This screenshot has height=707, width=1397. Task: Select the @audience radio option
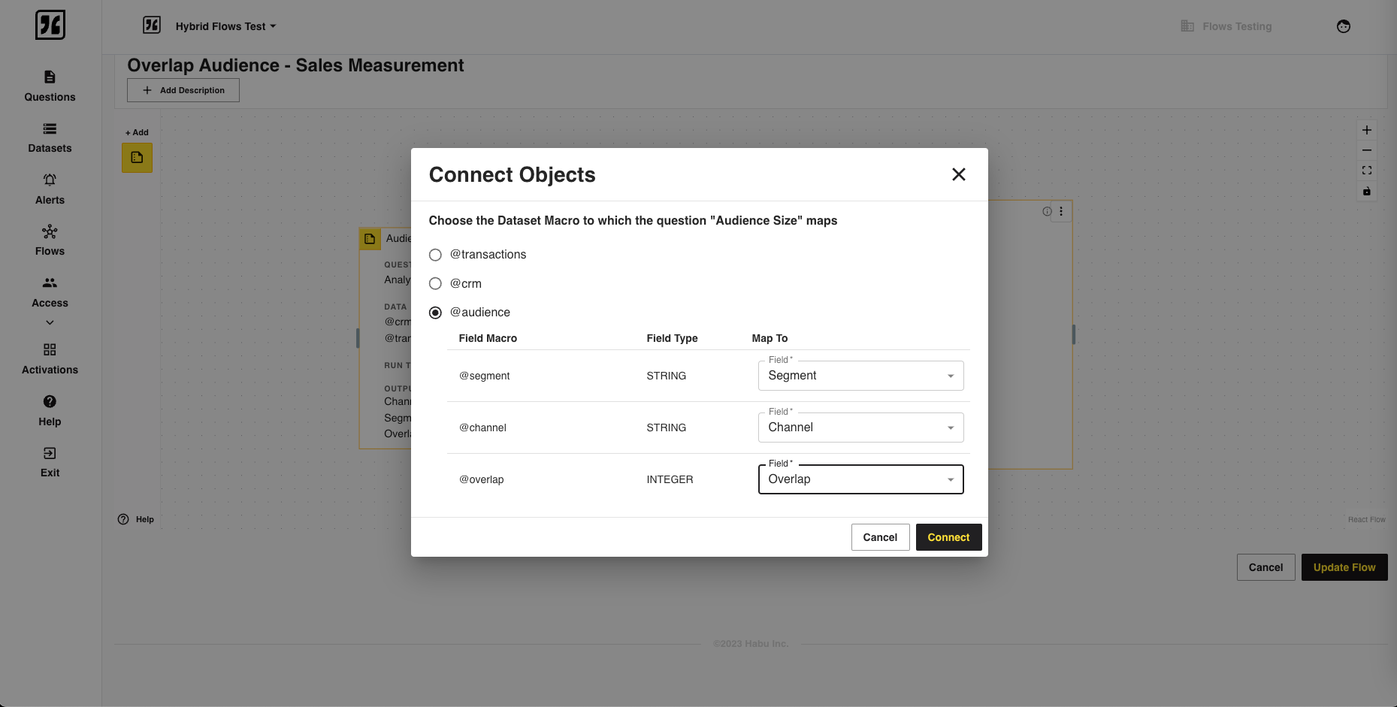tap(435, 313)
